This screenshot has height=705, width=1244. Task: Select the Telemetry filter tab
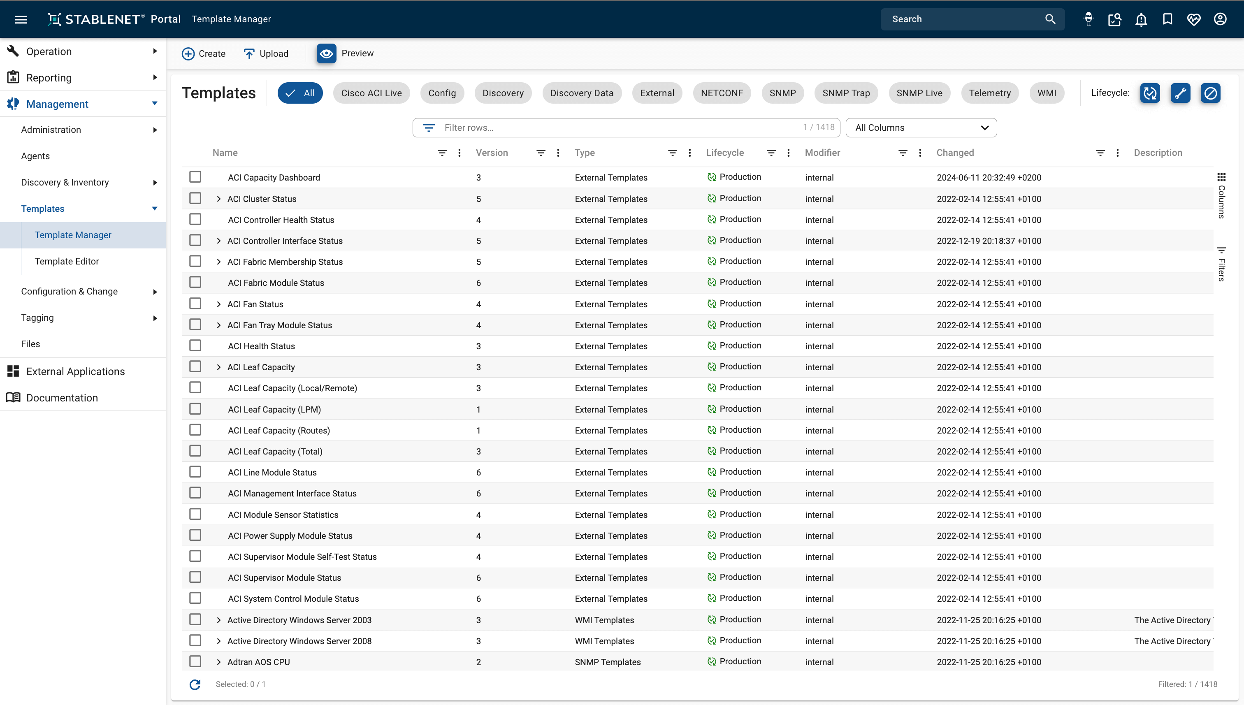(989, 93)
